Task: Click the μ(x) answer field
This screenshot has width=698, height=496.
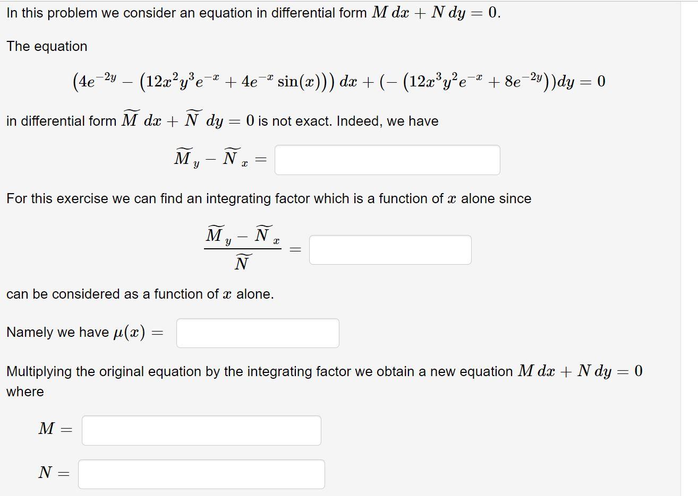Action: point(258,333)
